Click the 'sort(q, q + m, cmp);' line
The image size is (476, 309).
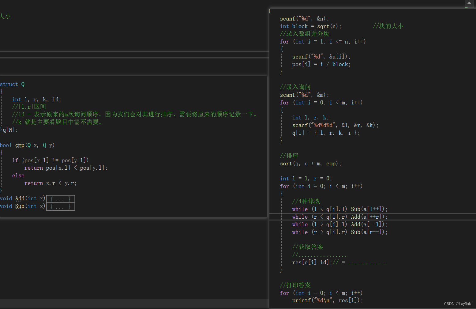311,164
